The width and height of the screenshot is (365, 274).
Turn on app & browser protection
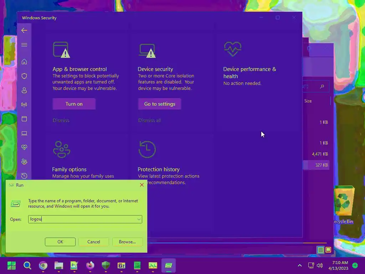click(x=74, y=104)
